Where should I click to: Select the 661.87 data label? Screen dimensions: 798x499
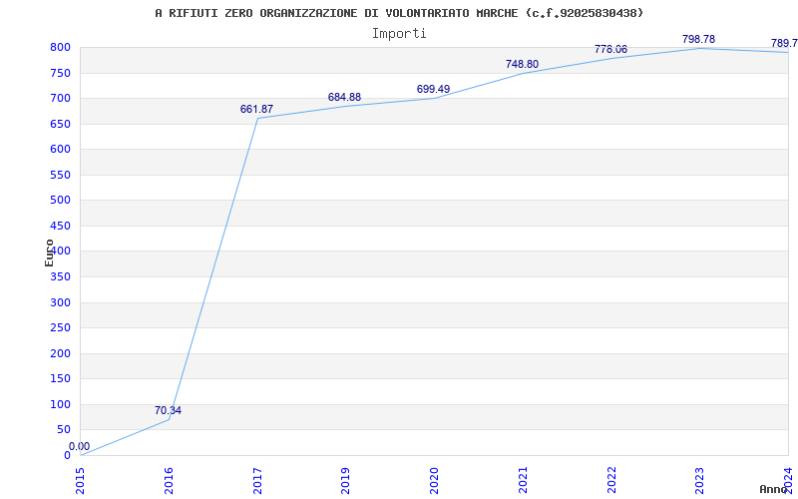pyautogui.click(x=256, y=109)
